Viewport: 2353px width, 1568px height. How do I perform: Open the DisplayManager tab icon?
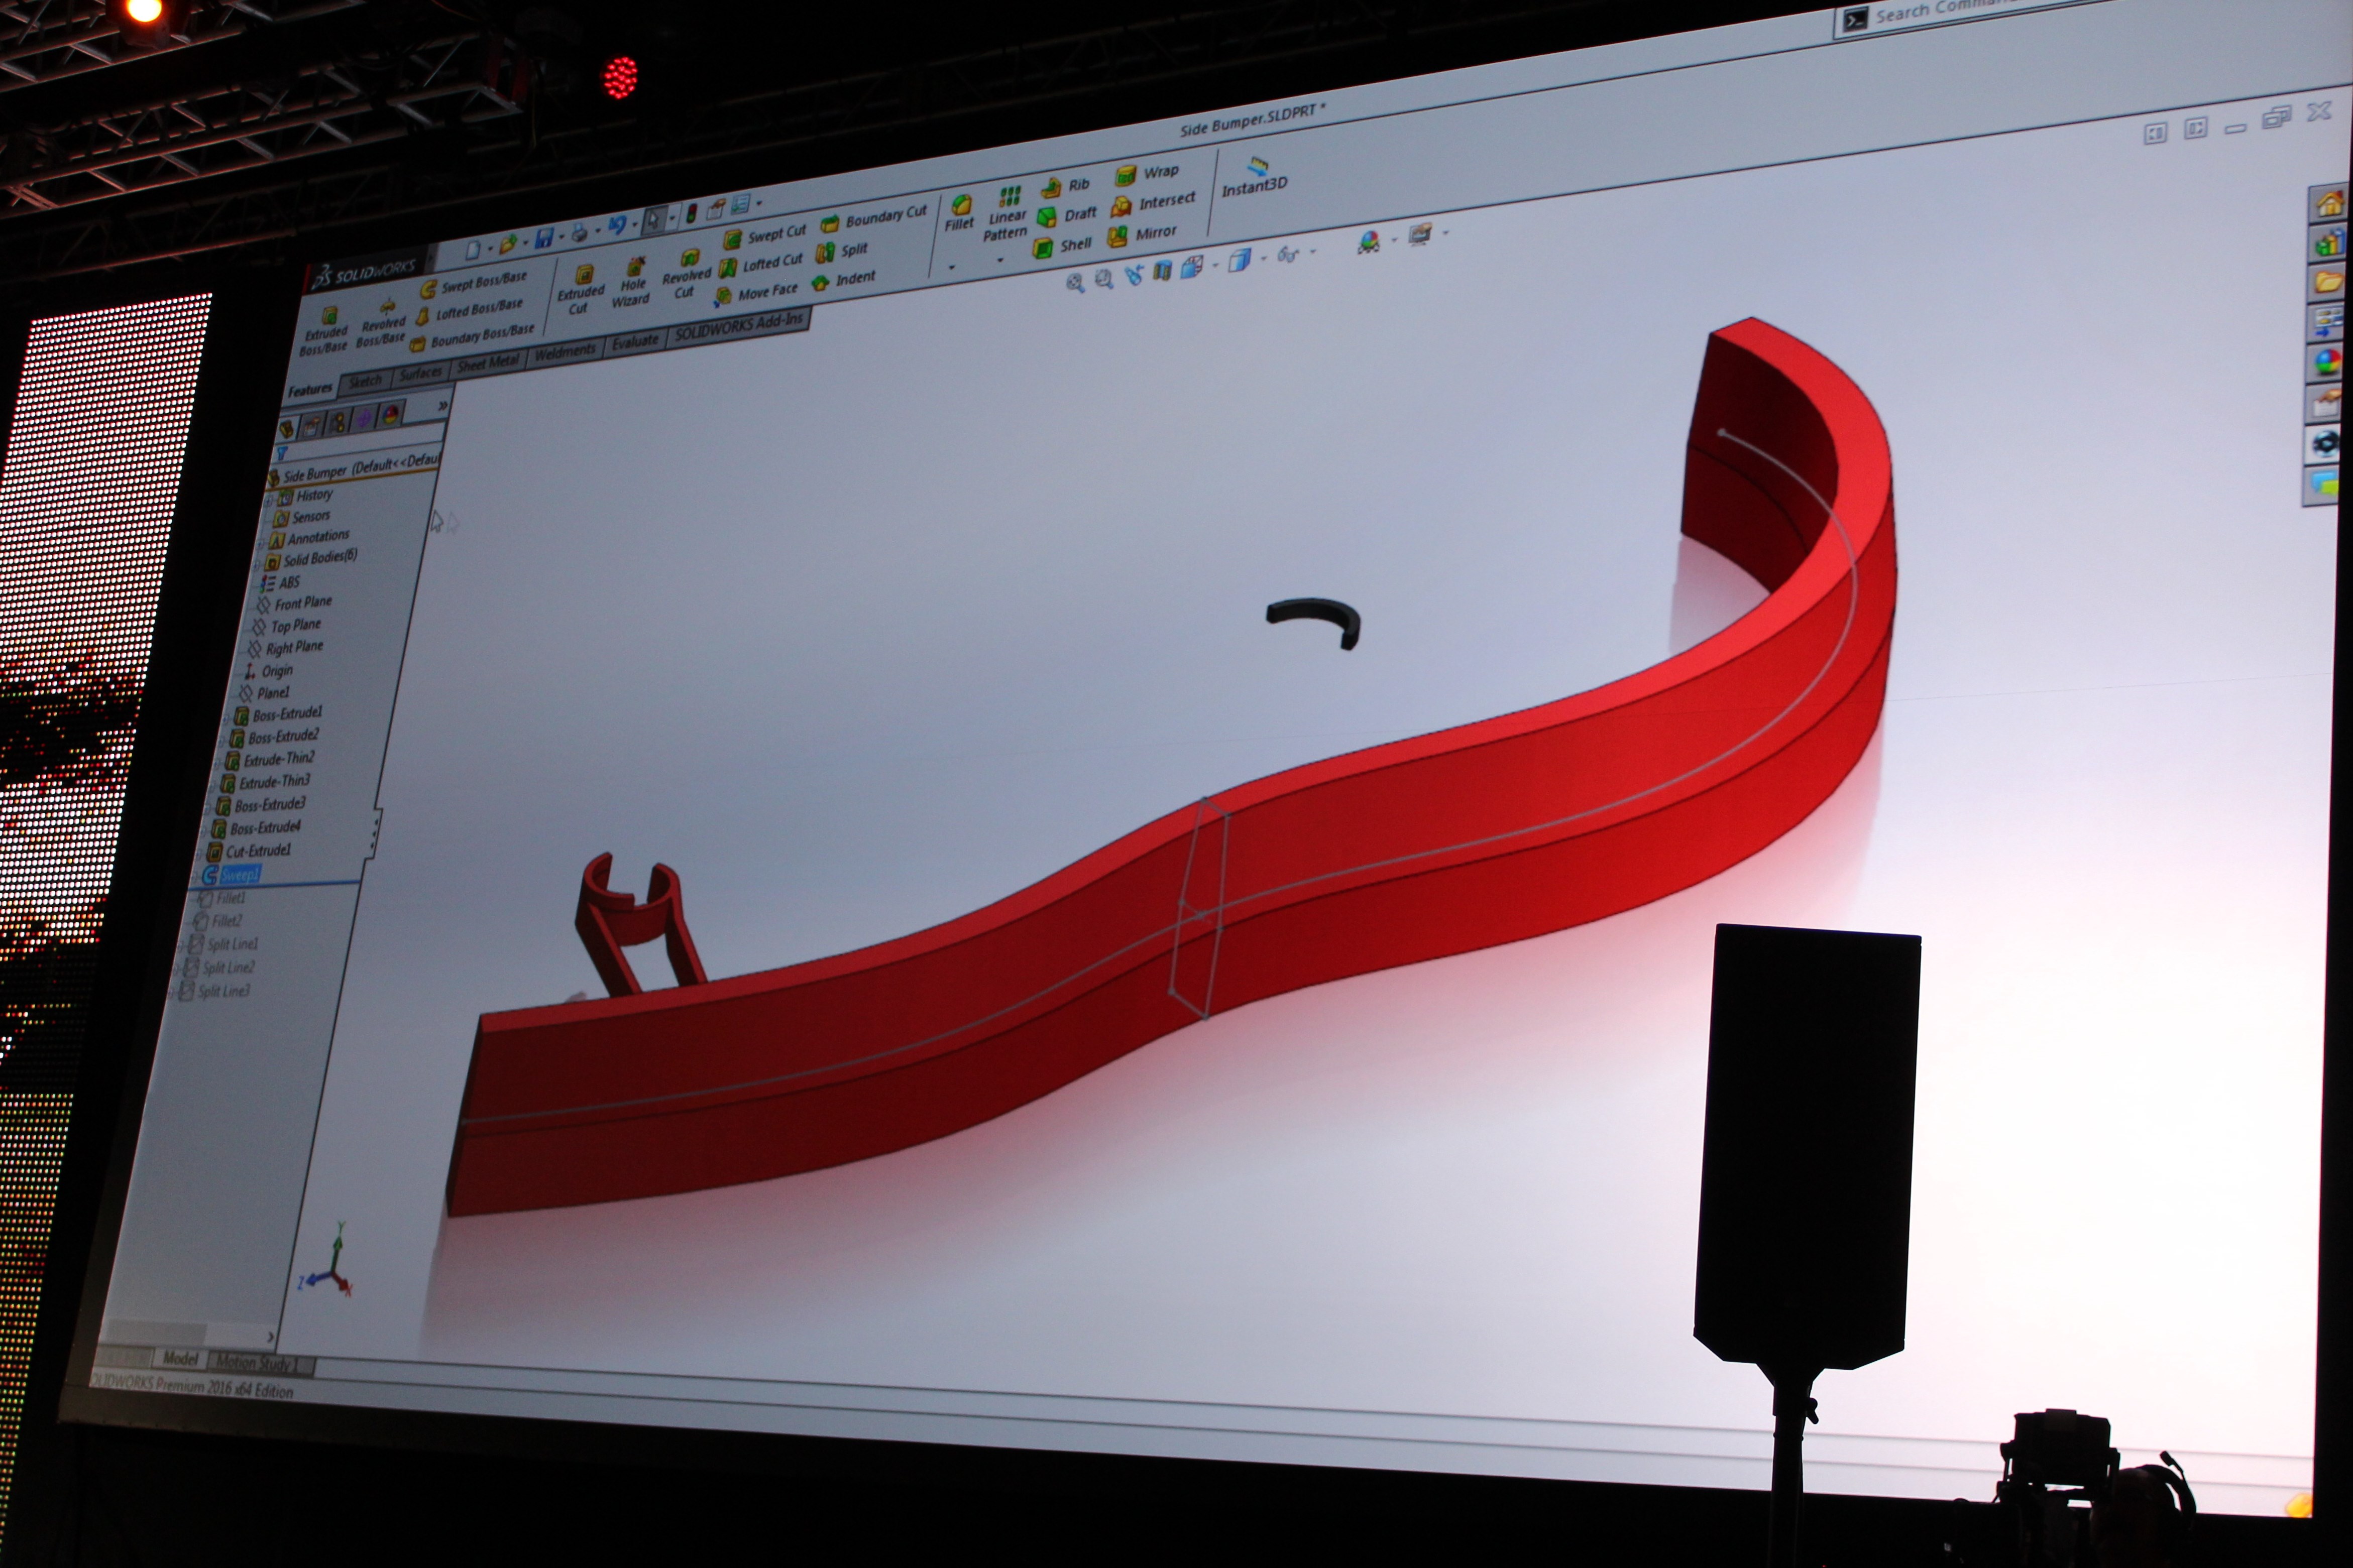pyautogui.click(x=391, y=415)
